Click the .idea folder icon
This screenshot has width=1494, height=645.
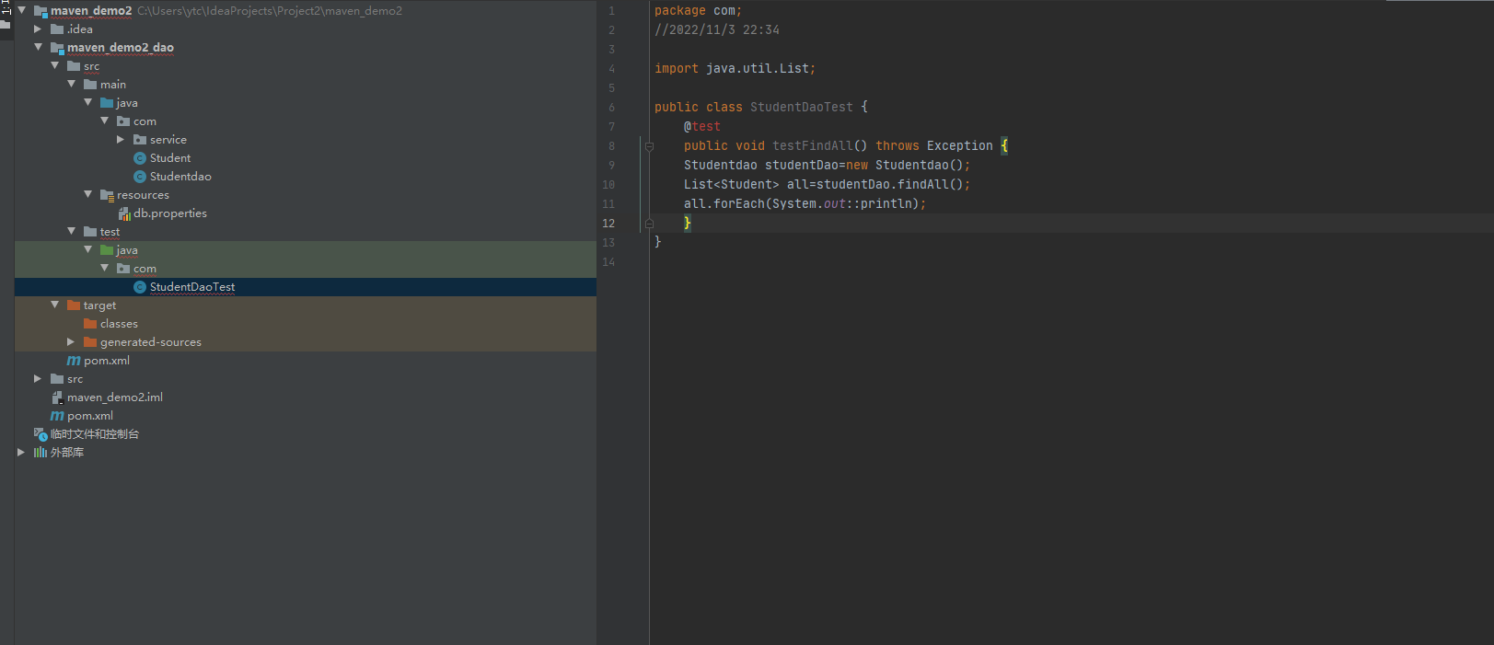pyautogui.click(x=57, y=29)
